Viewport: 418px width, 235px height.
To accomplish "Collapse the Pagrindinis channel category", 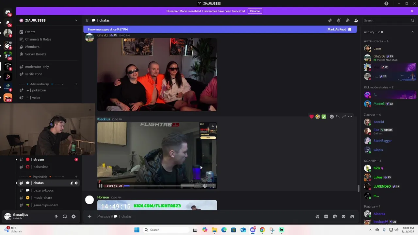I will [40, 177].
